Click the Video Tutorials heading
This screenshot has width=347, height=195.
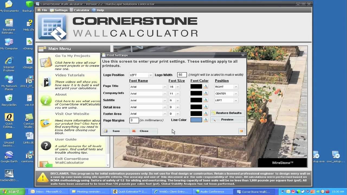70,75
